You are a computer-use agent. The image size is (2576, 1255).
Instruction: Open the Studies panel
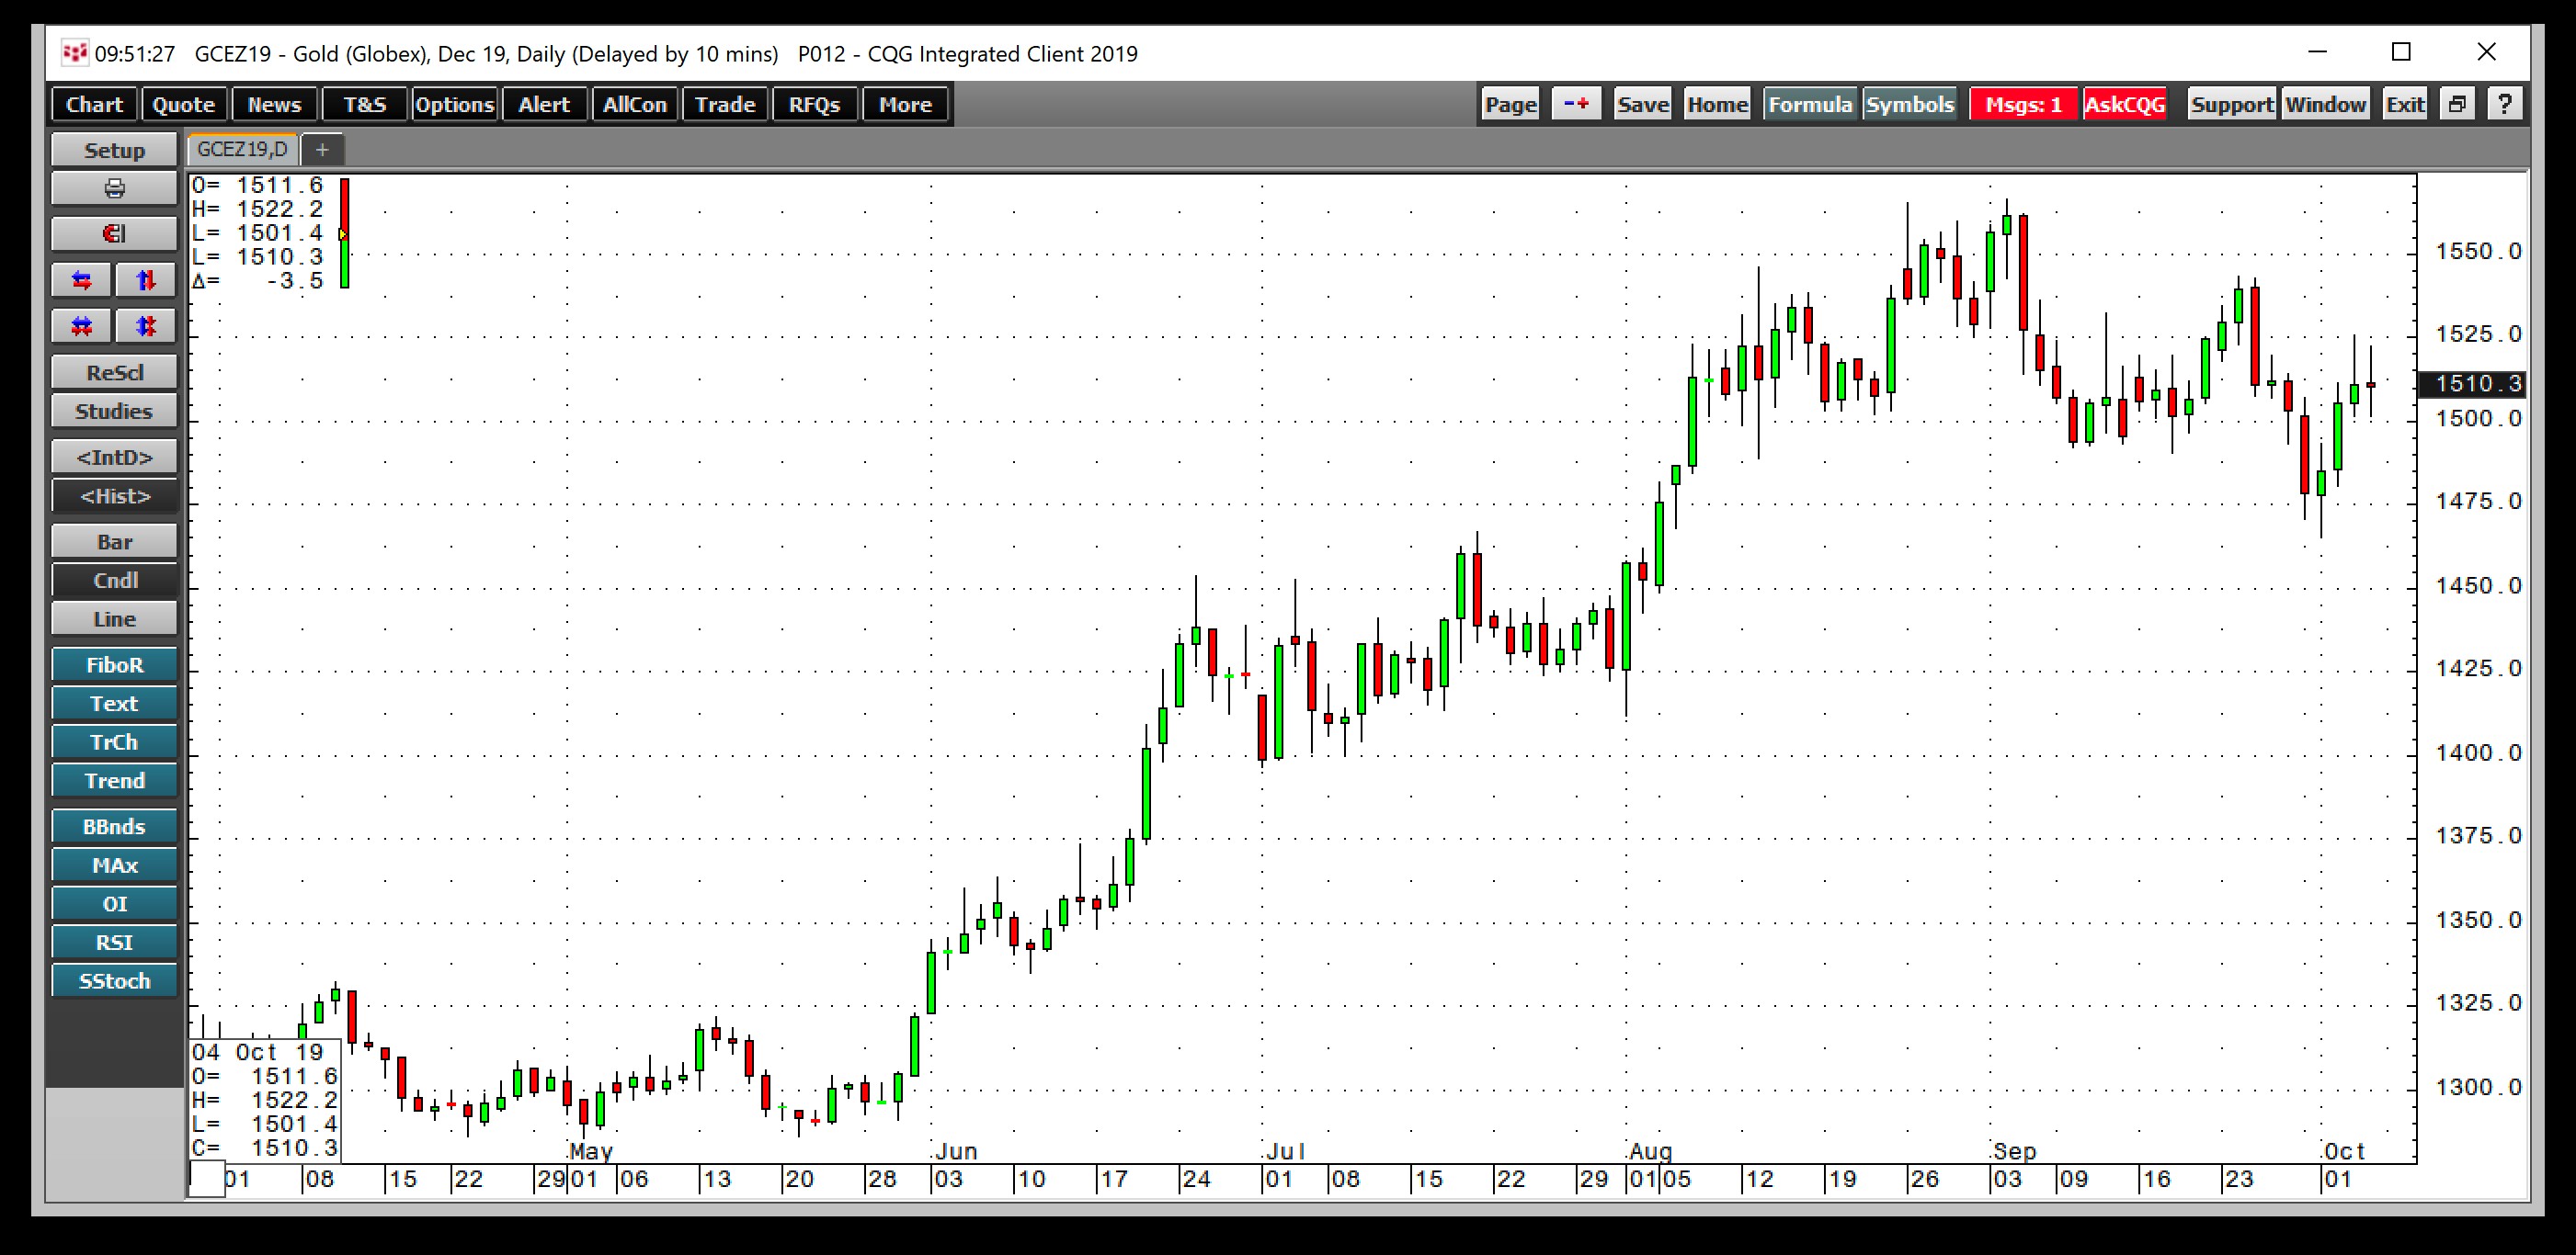(113, 410)
